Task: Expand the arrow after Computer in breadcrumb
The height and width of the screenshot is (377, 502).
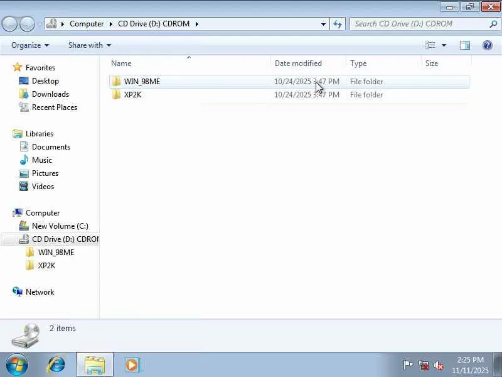Action: [111, 24]
